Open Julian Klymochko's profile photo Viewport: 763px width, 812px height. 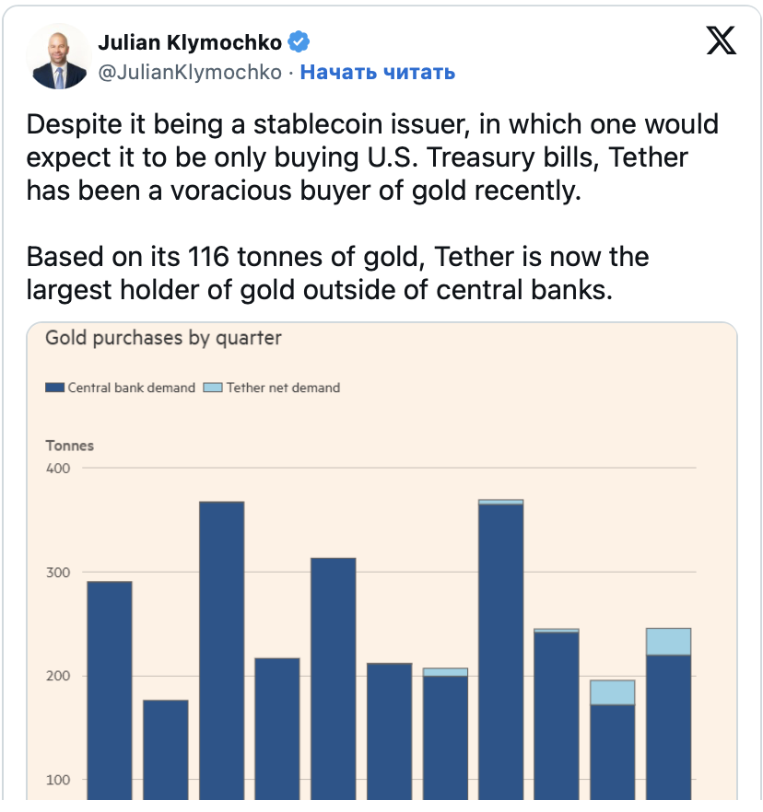click(59, 56)
